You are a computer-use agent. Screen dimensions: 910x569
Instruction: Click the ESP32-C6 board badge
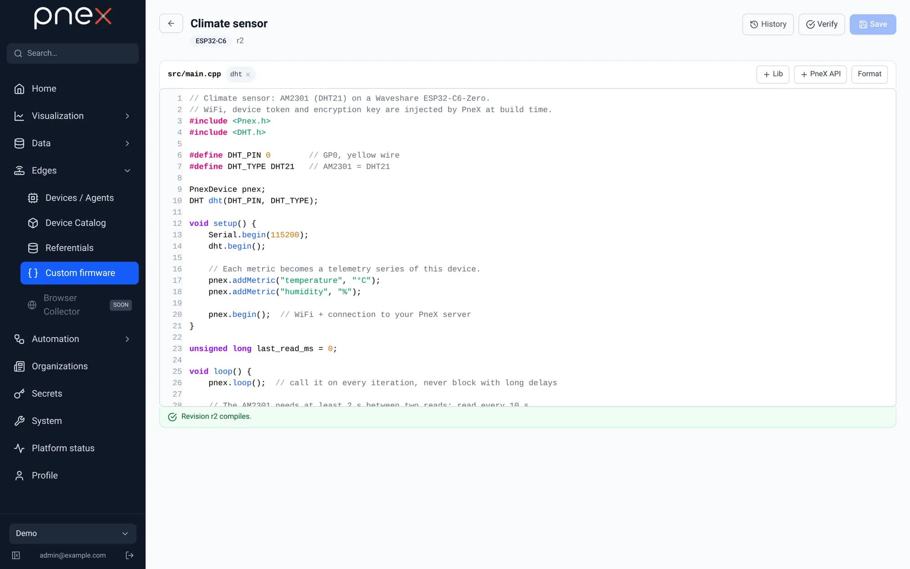coord(211,41)
